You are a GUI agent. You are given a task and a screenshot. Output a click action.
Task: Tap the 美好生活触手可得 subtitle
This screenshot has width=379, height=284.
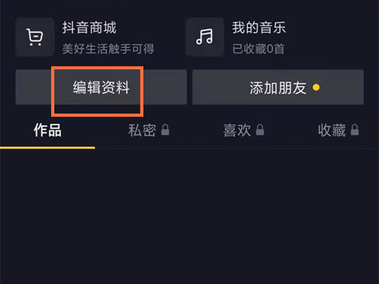coord(108,49)
